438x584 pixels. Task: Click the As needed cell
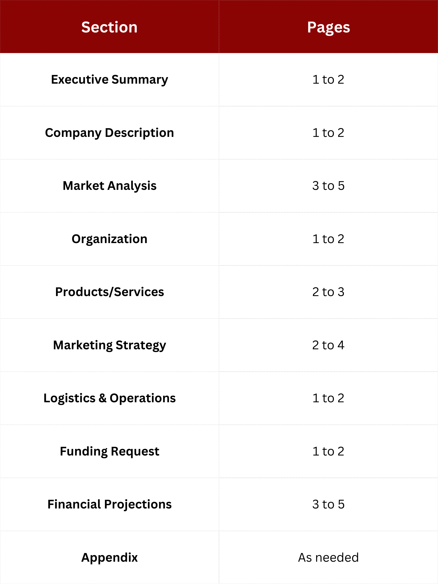(x=328, y=557)
